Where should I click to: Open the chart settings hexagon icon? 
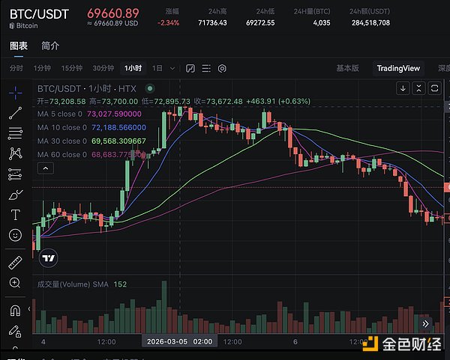click(x=222, y=68)
